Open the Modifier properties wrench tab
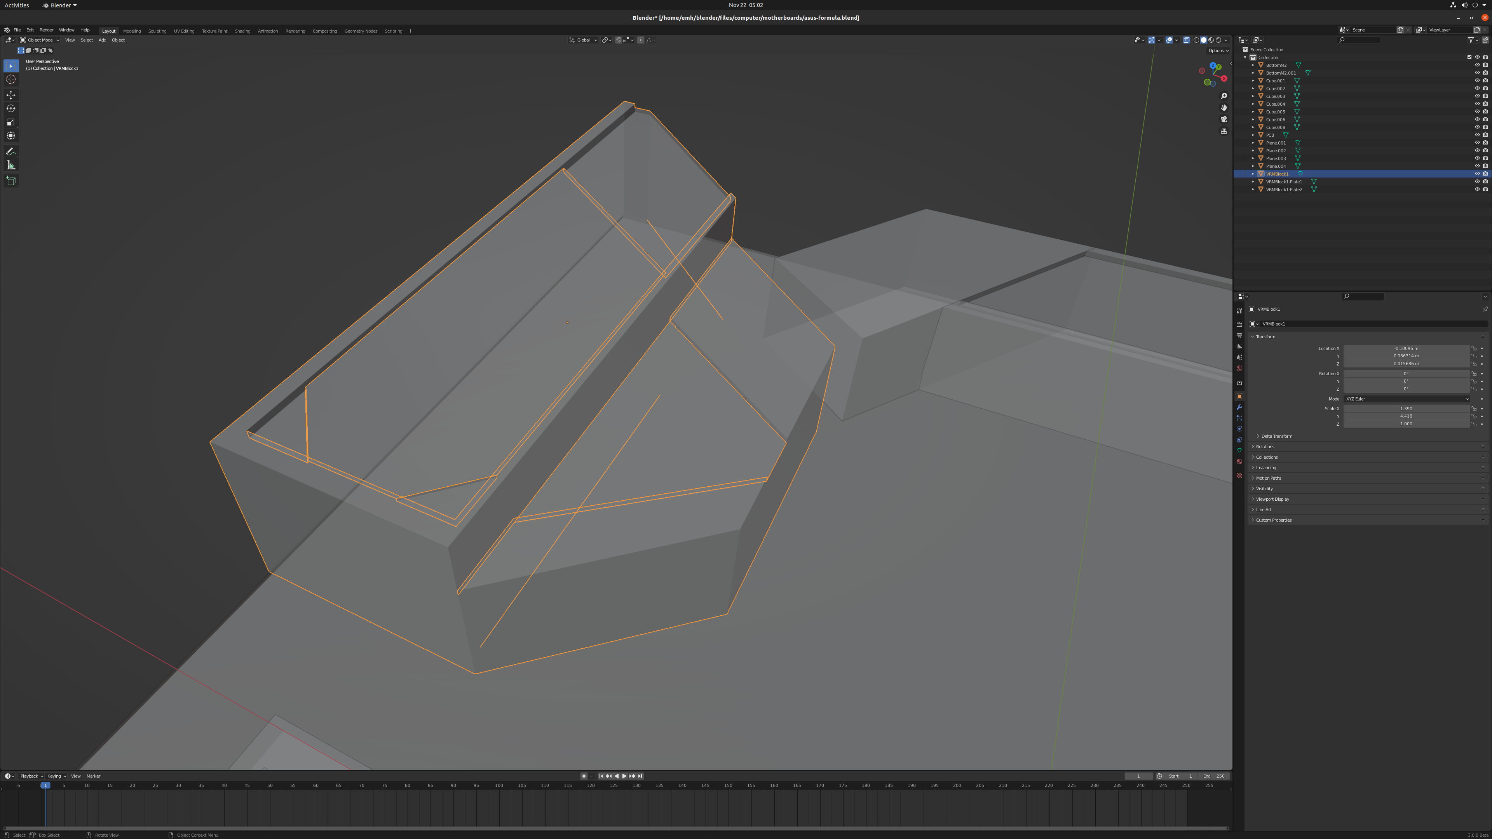This screenshot has width=1492, height=839. tap(1239, 407)
